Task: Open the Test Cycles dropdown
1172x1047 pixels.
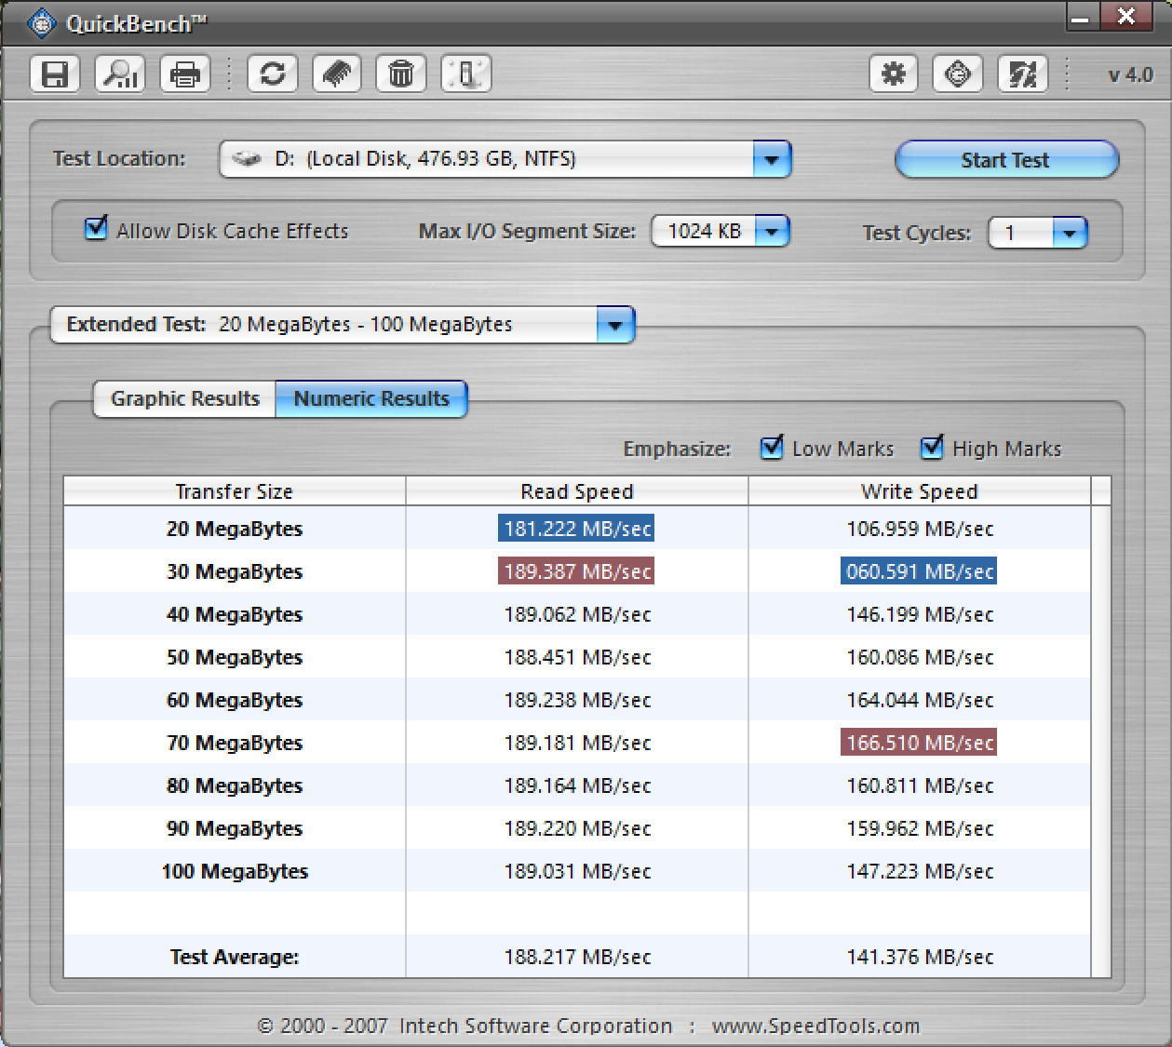Action: pos(1070,233)
